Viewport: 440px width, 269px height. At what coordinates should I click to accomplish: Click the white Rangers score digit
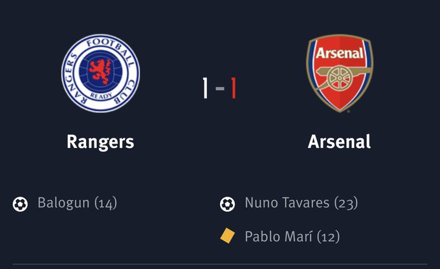[205, 88]
